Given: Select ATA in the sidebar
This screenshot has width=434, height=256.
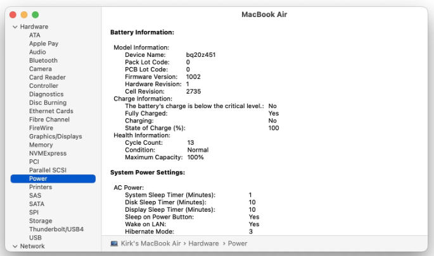Looking at the screenshot, I should click(35, 35).
